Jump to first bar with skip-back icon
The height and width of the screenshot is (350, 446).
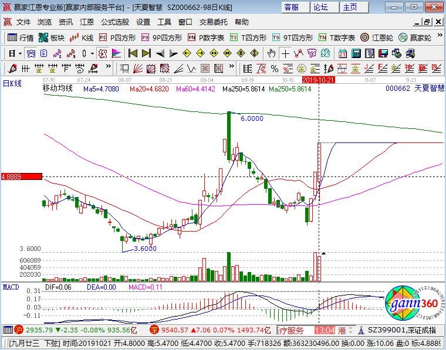pos(133,53)
